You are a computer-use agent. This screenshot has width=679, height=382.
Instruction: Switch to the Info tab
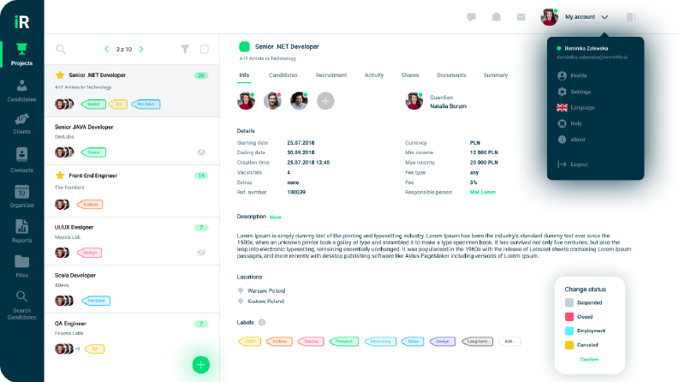click(x=244, y=75)
